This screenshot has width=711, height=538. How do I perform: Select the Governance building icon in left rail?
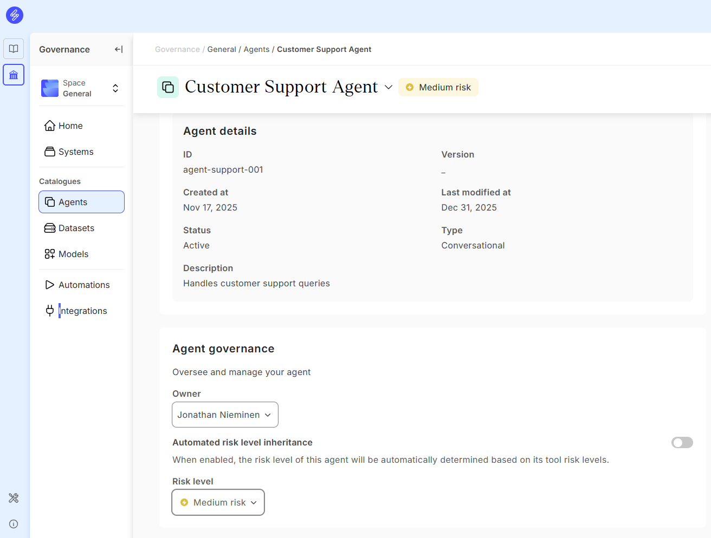point(14,75)
